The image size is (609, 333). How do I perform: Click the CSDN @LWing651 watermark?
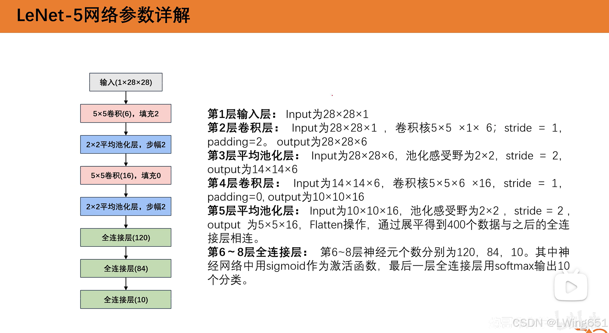560,323
